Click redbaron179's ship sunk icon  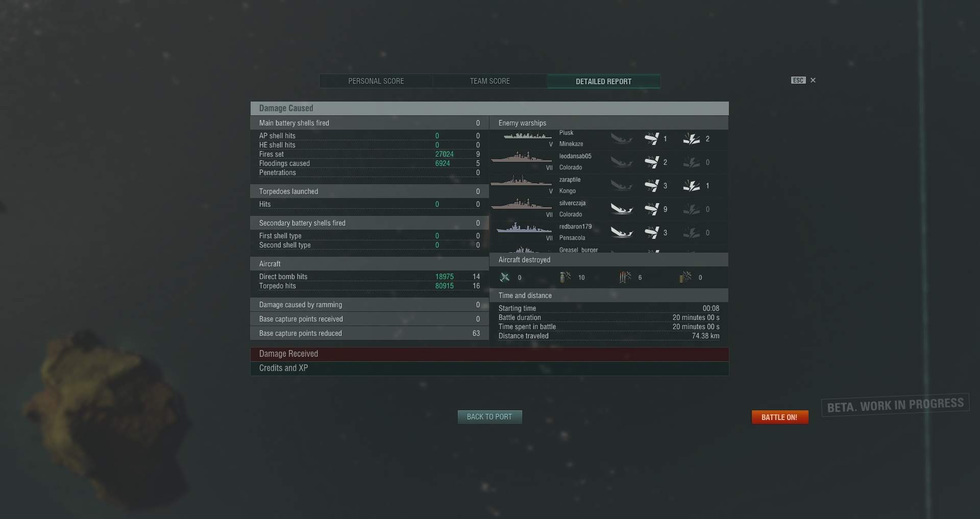point(622,233)
